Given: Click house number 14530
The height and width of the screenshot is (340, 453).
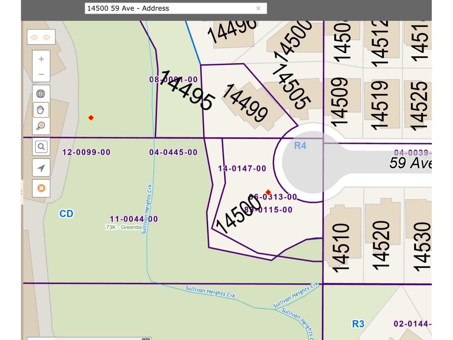Looking at the screenshot, I should pyautogui.click(x=422, y=246).
